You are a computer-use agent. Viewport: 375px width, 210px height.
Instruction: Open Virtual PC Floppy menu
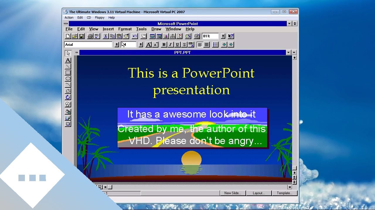100,17
